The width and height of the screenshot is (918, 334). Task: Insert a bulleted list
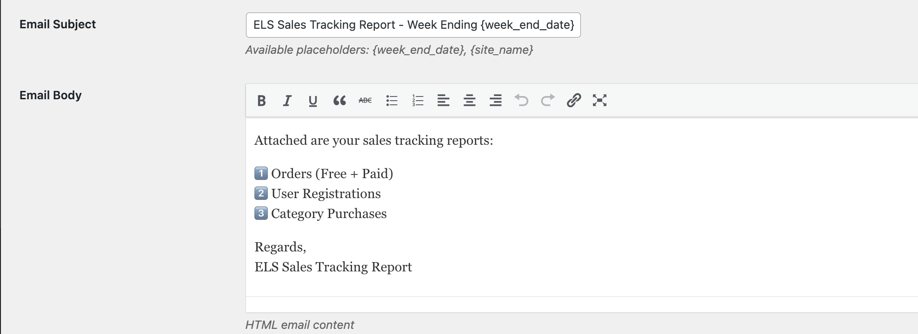pos(392,100)
